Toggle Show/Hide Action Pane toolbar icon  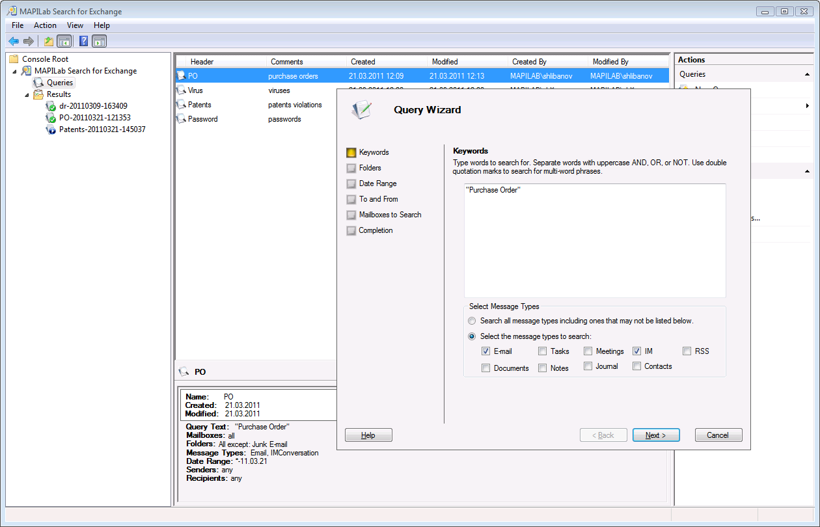pos(99,42)
